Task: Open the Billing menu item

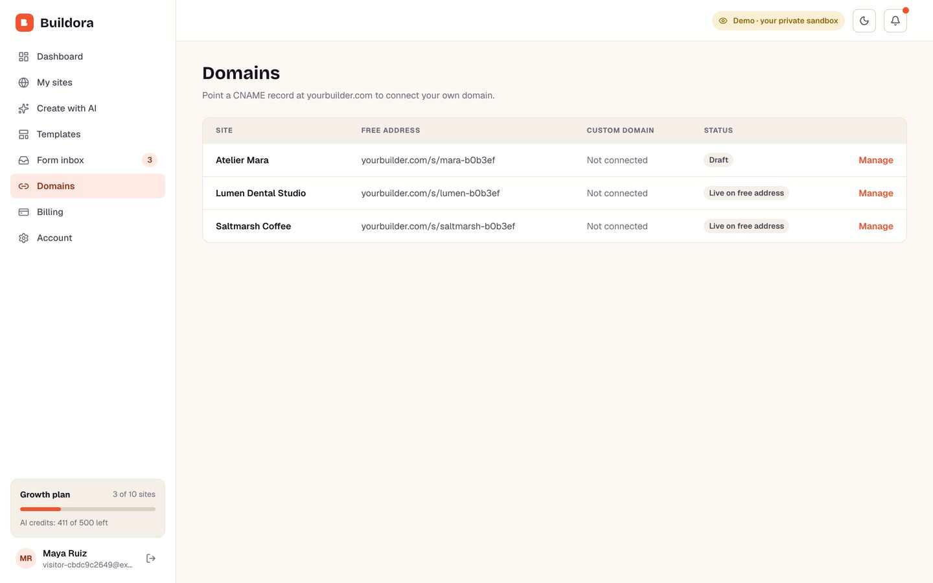Action: 87,212
